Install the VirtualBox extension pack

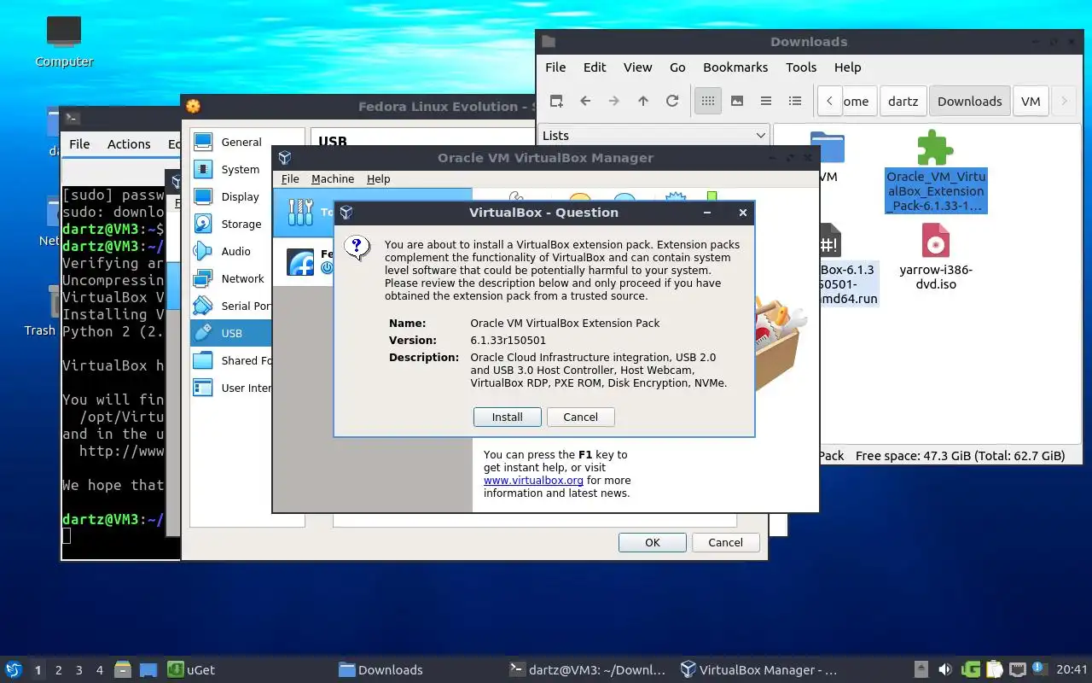[507, 417]
